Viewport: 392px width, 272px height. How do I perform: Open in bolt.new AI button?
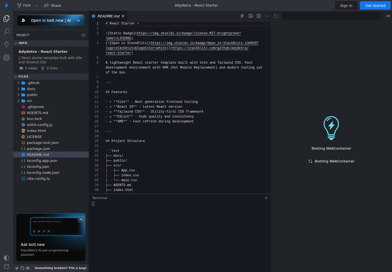[x=51, y=20]
